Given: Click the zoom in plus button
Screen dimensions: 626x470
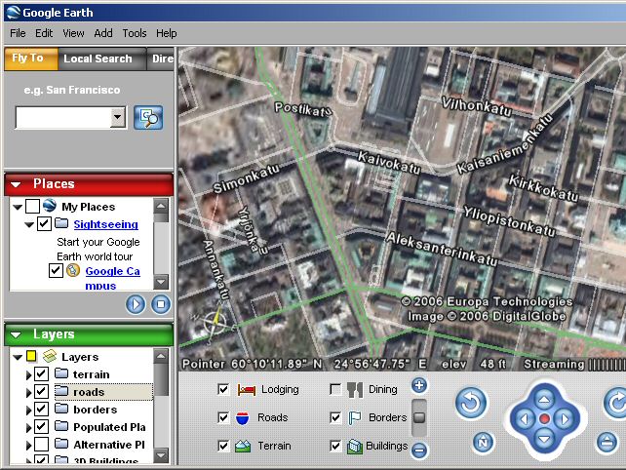Looking at the screenshot, I should [419, 385].
